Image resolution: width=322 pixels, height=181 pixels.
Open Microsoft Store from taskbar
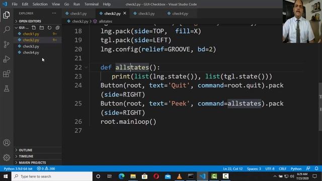click(144, 176)
